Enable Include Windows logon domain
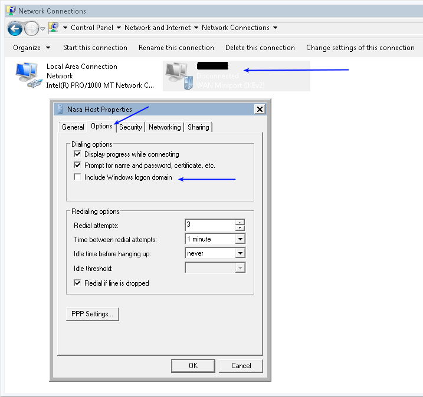 77,177
